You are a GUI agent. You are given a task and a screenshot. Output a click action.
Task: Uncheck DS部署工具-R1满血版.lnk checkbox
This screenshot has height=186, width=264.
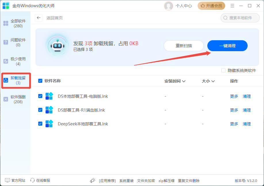[40, 110]
